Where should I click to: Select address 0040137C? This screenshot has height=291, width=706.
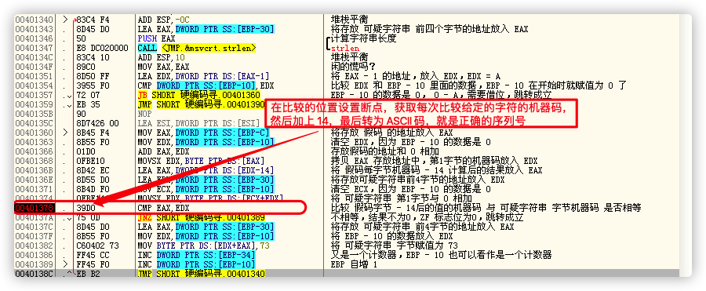35,227
